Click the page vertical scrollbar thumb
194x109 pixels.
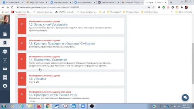[193, 64]
